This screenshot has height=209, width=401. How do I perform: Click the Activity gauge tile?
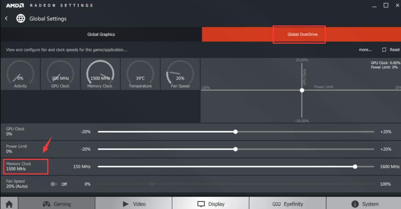20,74
